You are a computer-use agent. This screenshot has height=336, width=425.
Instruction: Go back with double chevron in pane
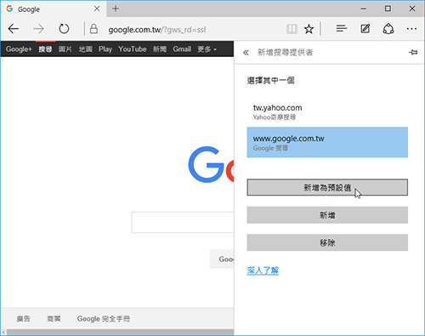246,53
